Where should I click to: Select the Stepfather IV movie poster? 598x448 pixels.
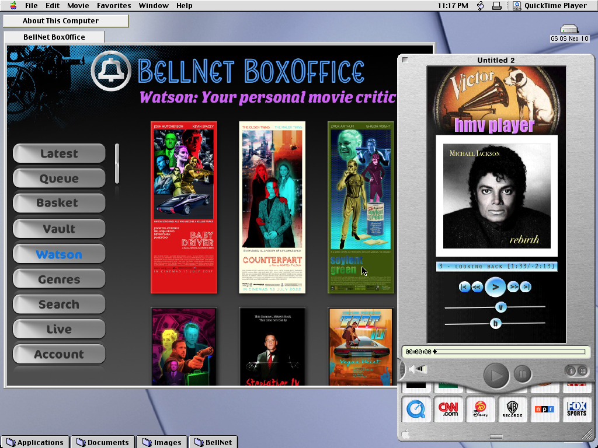pos(272,346)
